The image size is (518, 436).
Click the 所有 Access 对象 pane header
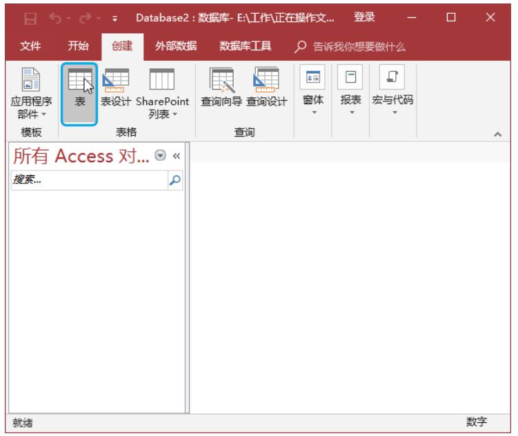(81, 156)
